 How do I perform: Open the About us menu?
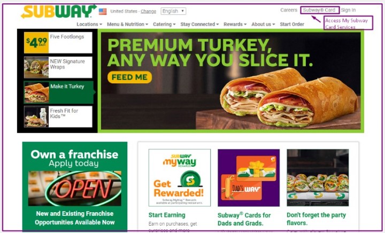(263, 24)
